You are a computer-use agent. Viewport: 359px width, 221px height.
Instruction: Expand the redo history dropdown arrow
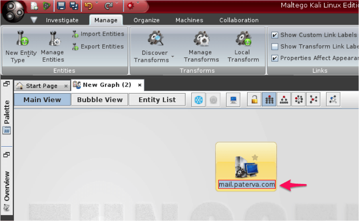tap(117, 3)
